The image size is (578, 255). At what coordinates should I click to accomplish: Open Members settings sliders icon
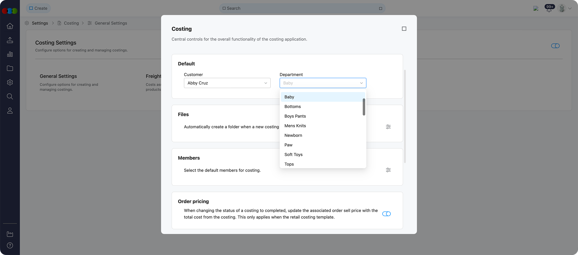click(x=388, y=170)
